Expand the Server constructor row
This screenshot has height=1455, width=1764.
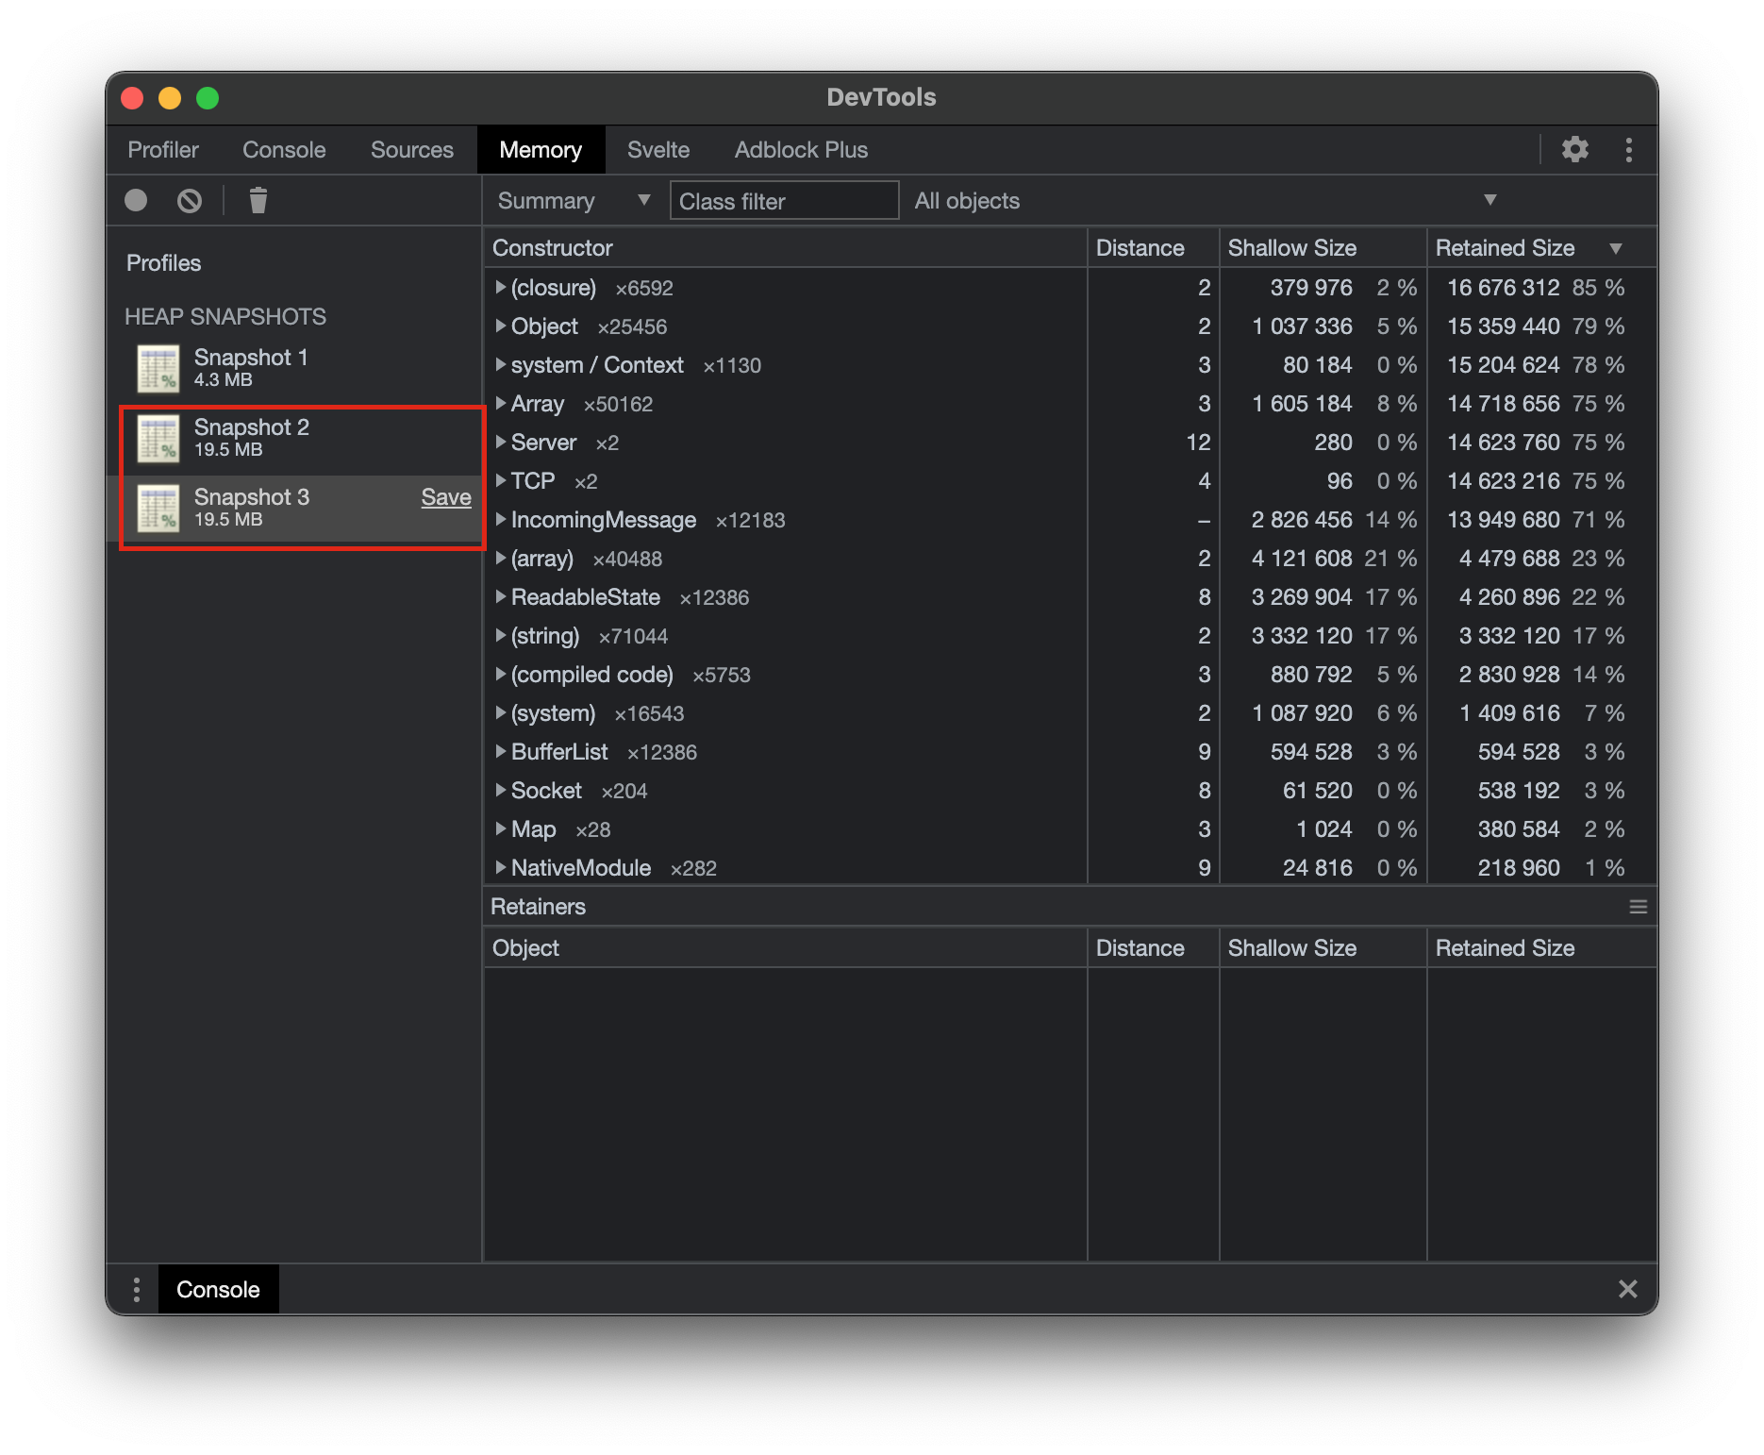(501, 442)
